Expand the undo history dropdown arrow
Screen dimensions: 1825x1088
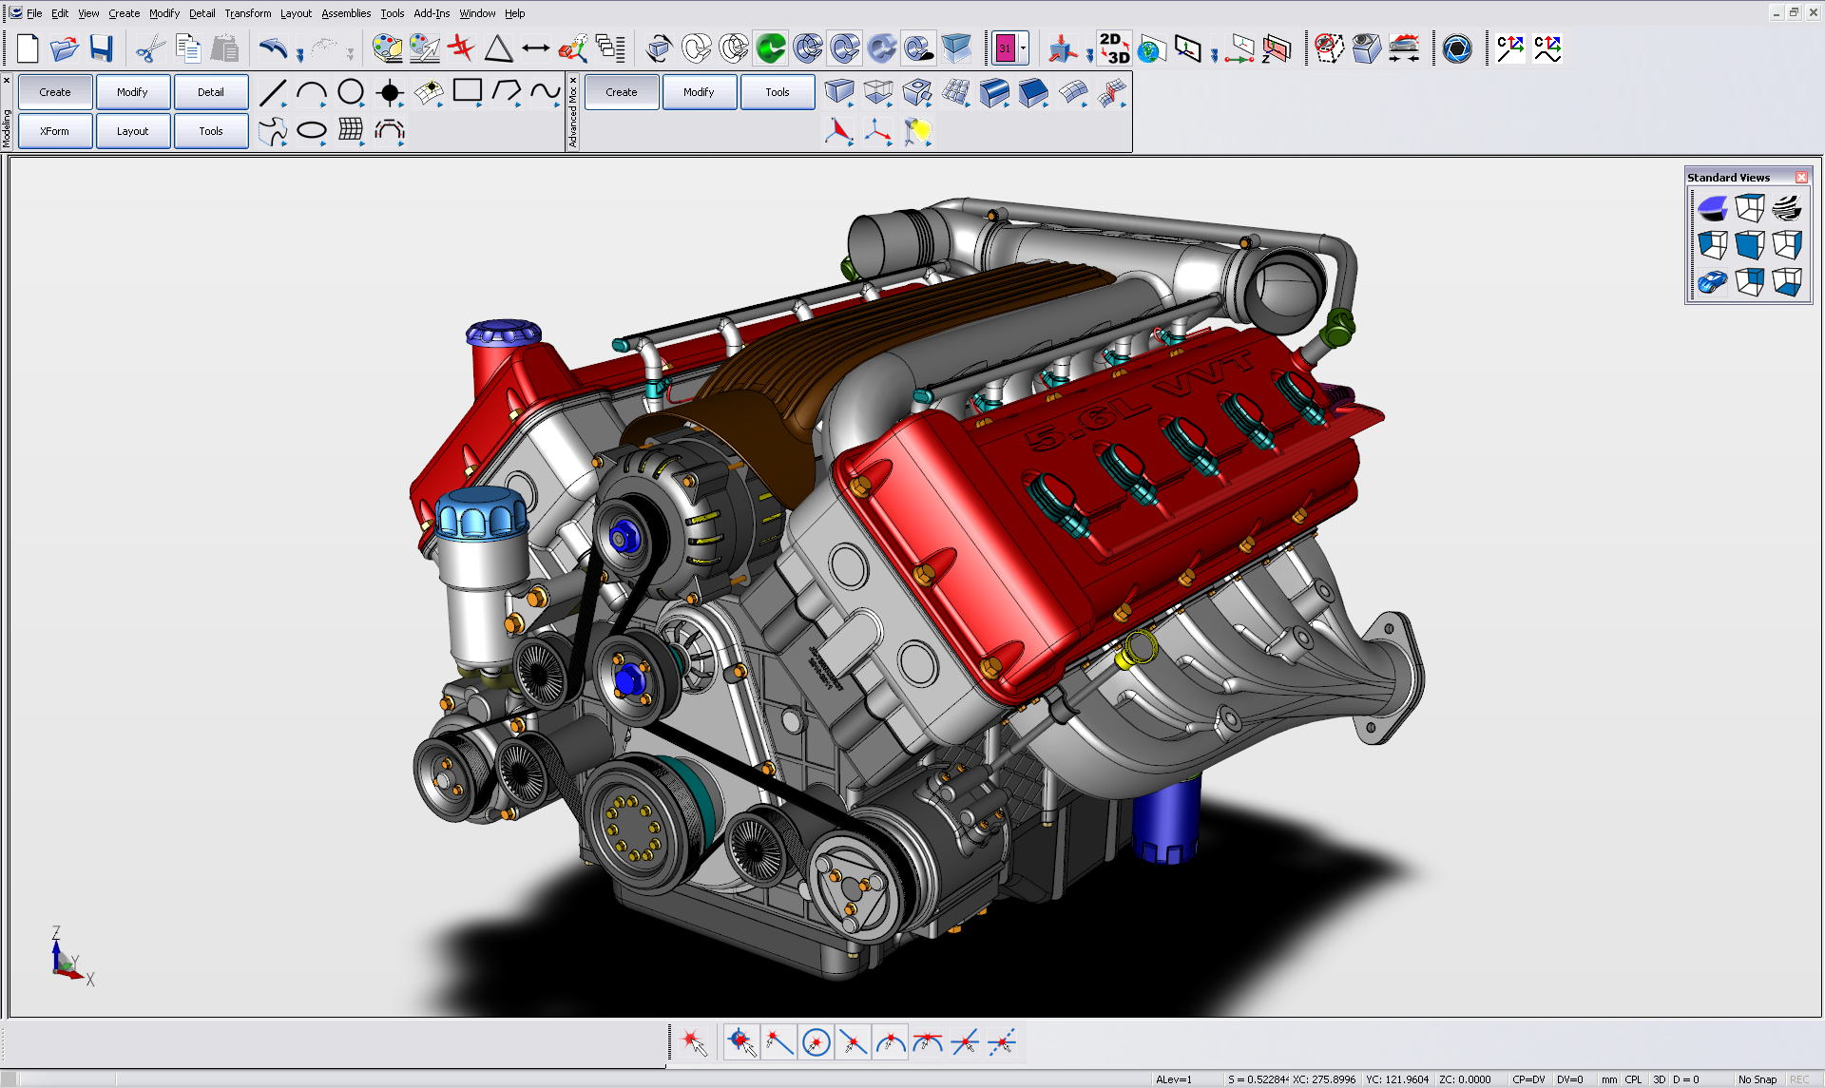(x=299, y=54)
